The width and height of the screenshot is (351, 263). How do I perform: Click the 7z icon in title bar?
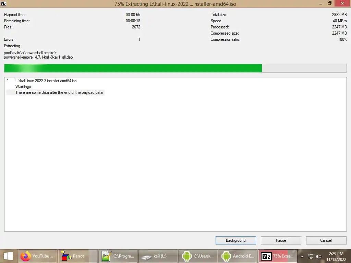pos(3,4)
